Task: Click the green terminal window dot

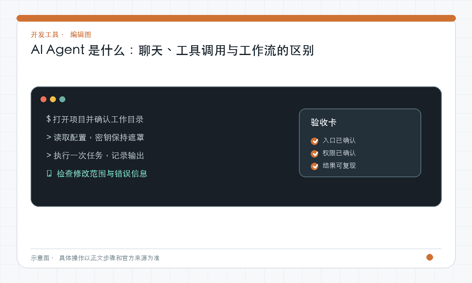Action: (x=63, y=99)
